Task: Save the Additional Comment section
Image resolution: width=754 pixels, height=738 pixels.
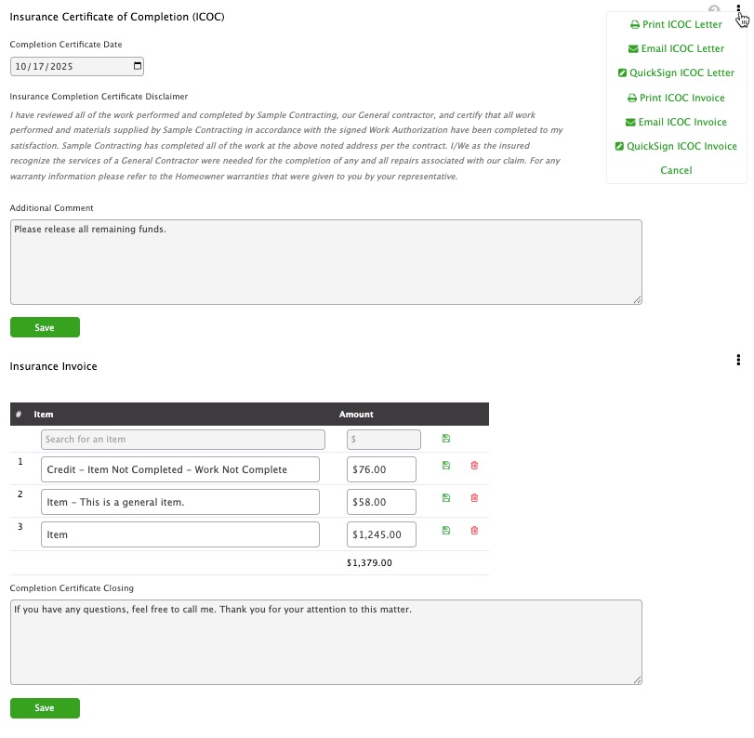Action: [x=45, y=327]
